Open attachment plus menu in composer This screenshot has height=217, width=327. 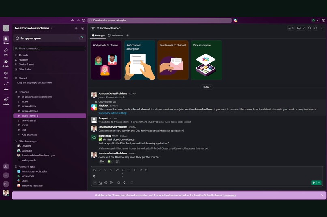(95, 183)
